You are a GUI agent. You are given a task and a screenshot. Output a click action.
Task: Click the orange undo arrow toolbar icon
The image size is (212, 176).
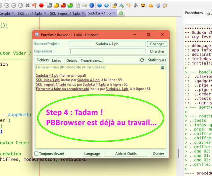128,5
